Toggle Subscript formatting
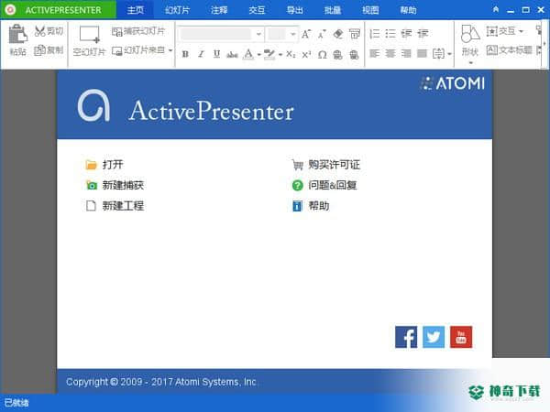Image resolution: width=550 pixels, height=412 pixels. point(291,54)
